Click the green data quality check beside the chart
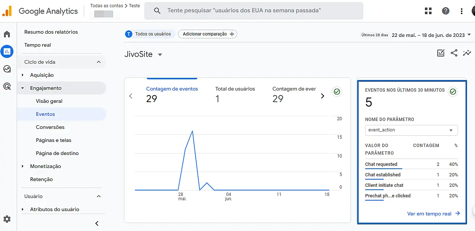This screenshot has width=475, height=231. (x=337, y=92)
